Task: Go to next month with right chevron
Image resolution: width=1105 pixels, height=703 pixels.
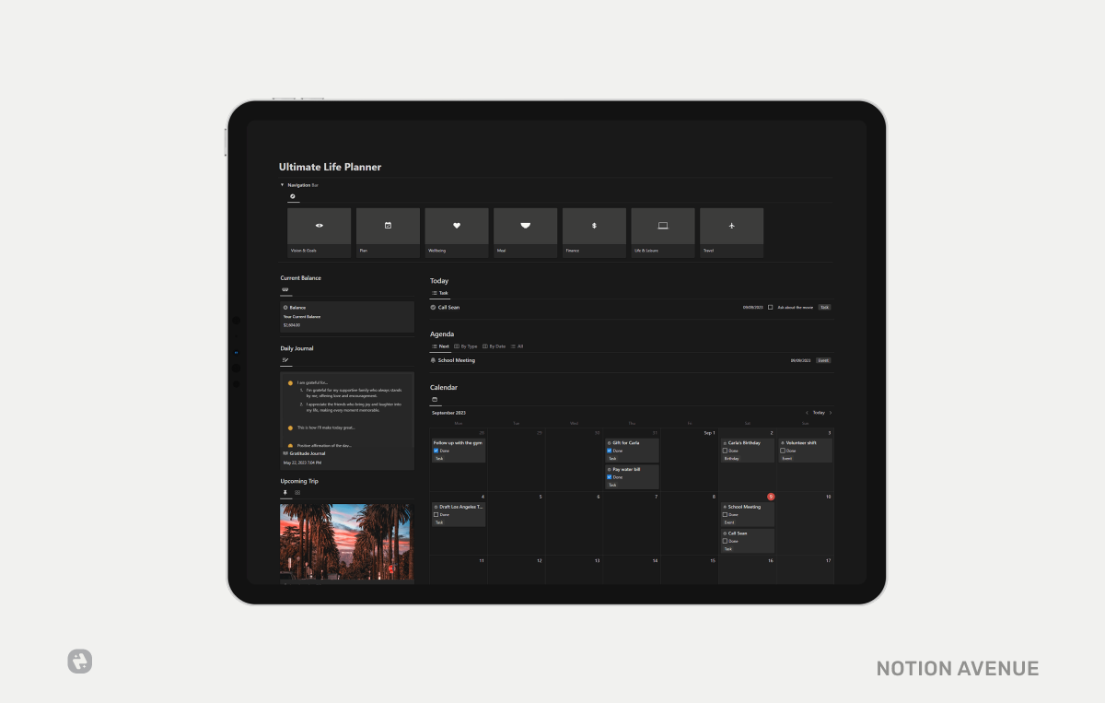Action: click(830, 412)
